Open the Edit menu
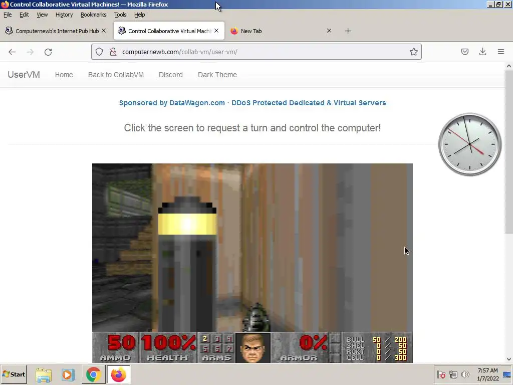 point(24,15)
